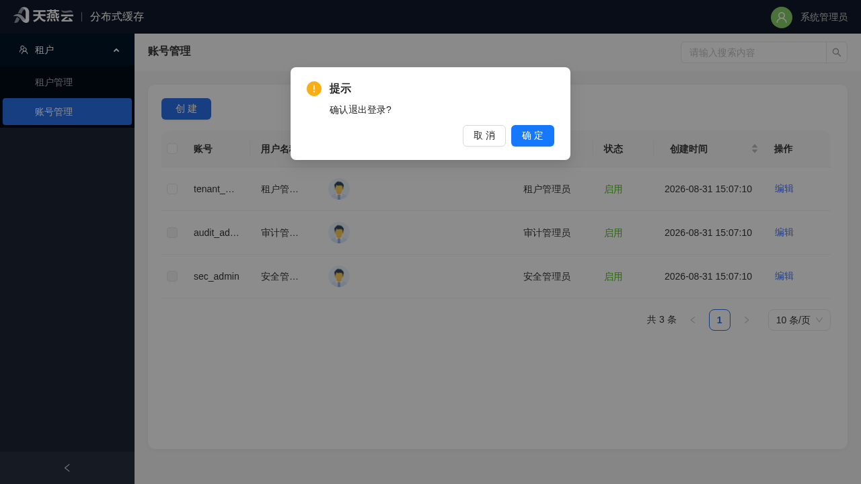The height and width of the screenshot is (484, 861).
Task: Select 账号管理 in the sidebar
Action: click(67, 112)
